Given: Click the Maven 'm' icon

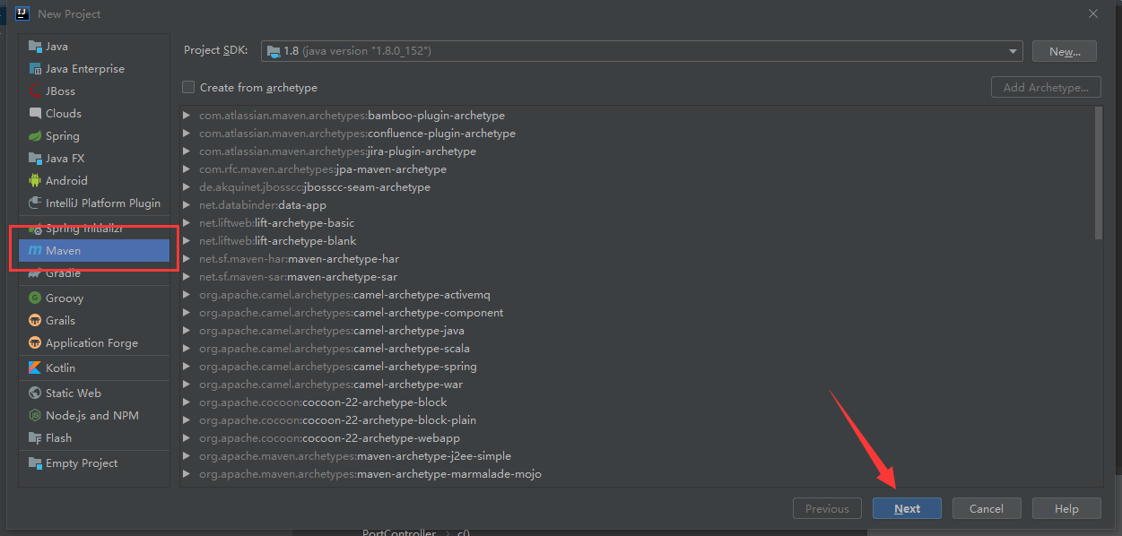Looking at the screenshot, I should click(x=35, y=251).
